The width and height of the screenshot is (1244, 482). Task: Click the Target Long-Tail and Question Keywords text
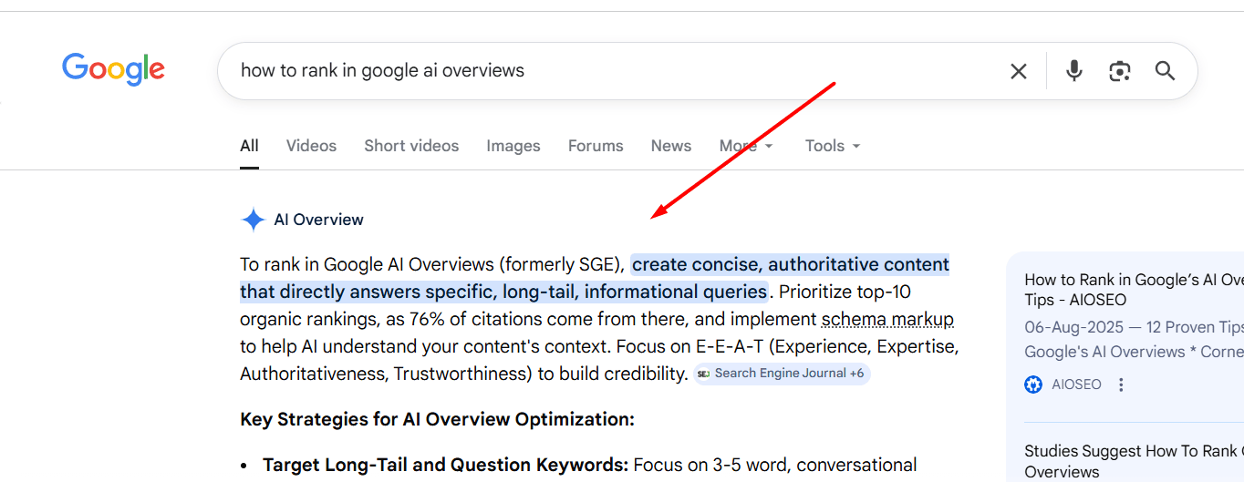pos(445,466)
